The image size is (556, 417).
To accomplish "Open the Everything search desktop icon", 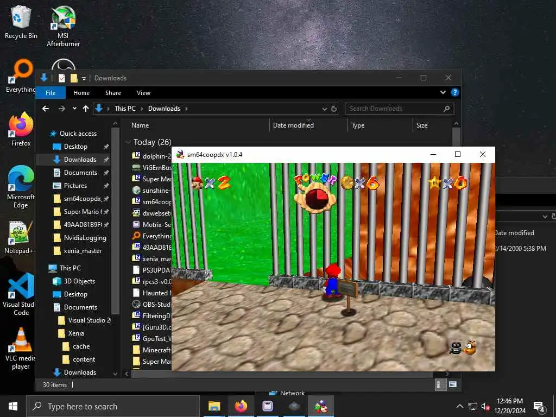I will click(x=21, y=76).
